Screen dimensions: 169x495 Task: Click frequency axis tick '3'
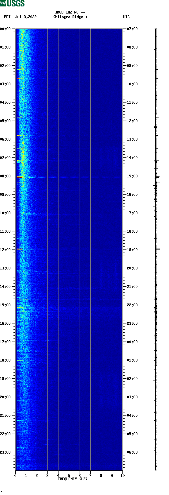point(47,476)
